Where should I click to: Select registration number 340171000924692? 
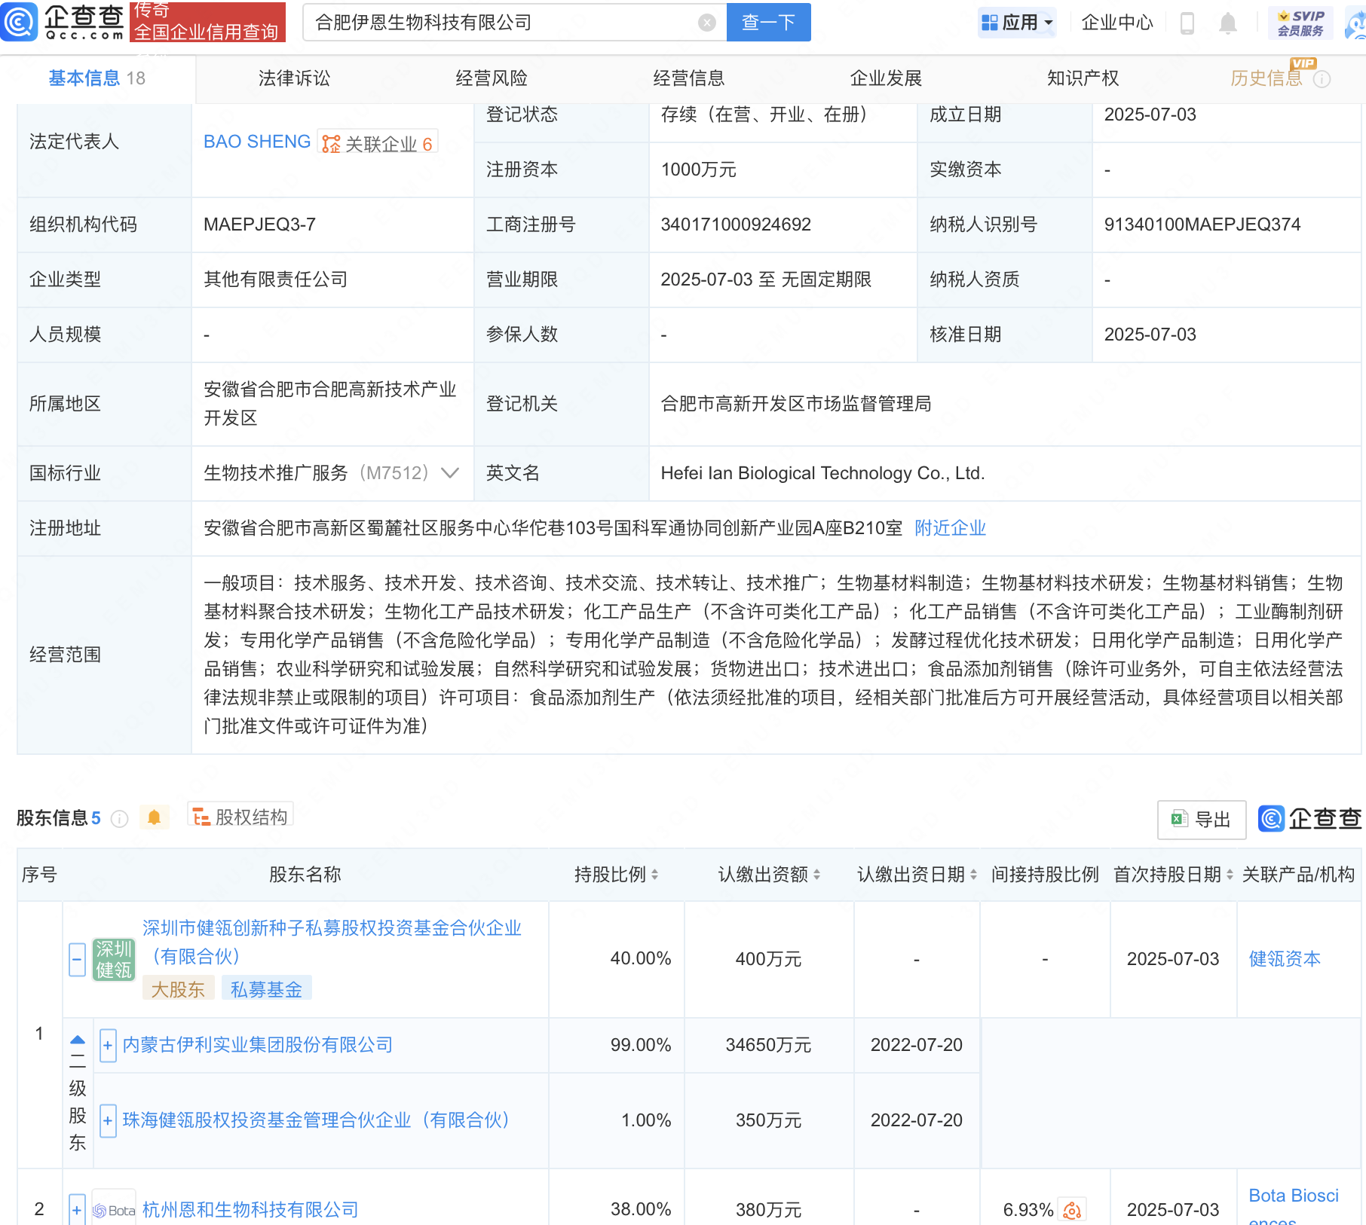(736, 225)
